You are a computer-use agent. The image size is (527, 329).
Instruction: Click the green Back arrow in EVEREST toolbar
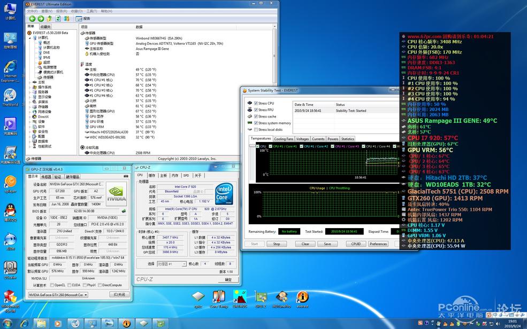click(32, 19)
